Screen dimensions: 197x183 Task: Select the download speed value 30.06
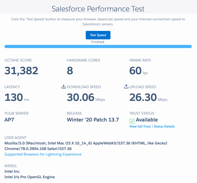pos(80,97)
